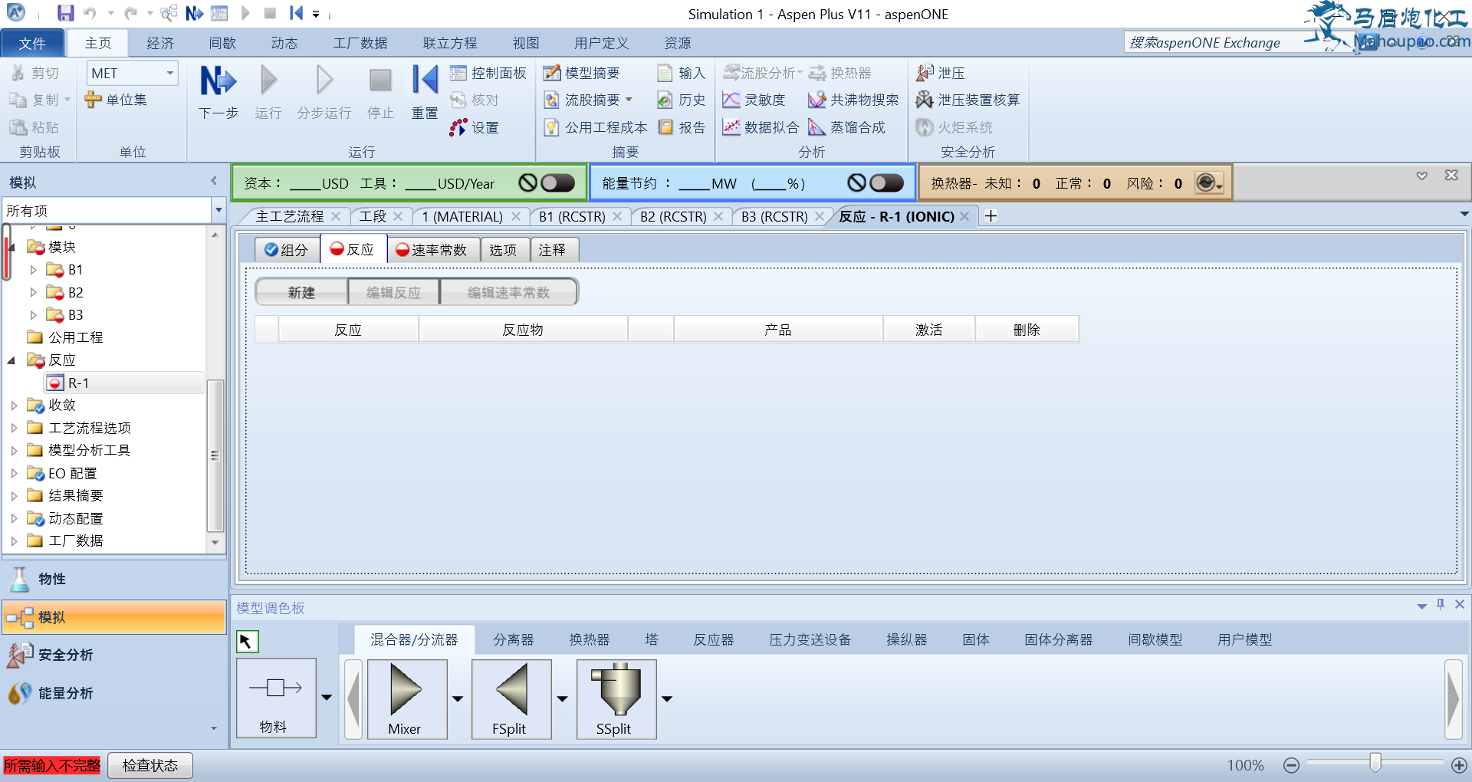Open the Material stream type dropdown arrow
The height and width of the screenshot is (782, 1472).
[327, 698]
